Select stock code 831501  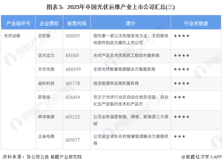click(72, 55)
